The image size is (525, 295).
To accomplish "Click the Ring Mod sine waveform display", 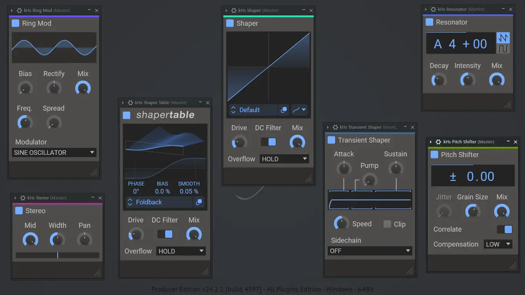I will tap(54, 48).
